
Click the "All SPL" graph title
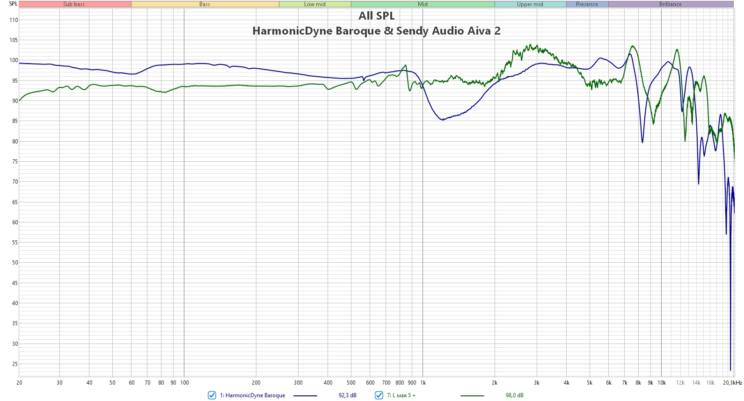377,16
